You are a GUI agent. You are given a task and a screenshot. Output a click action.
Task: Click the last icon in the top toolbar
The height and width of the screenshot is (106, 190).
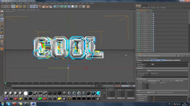88,6
